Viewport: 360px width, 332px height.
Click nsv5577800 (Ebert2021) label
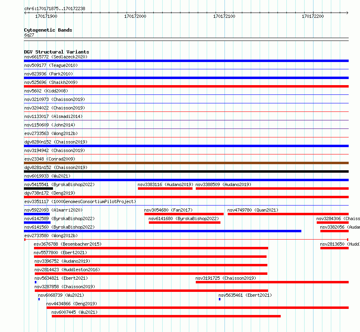point(60,253)
